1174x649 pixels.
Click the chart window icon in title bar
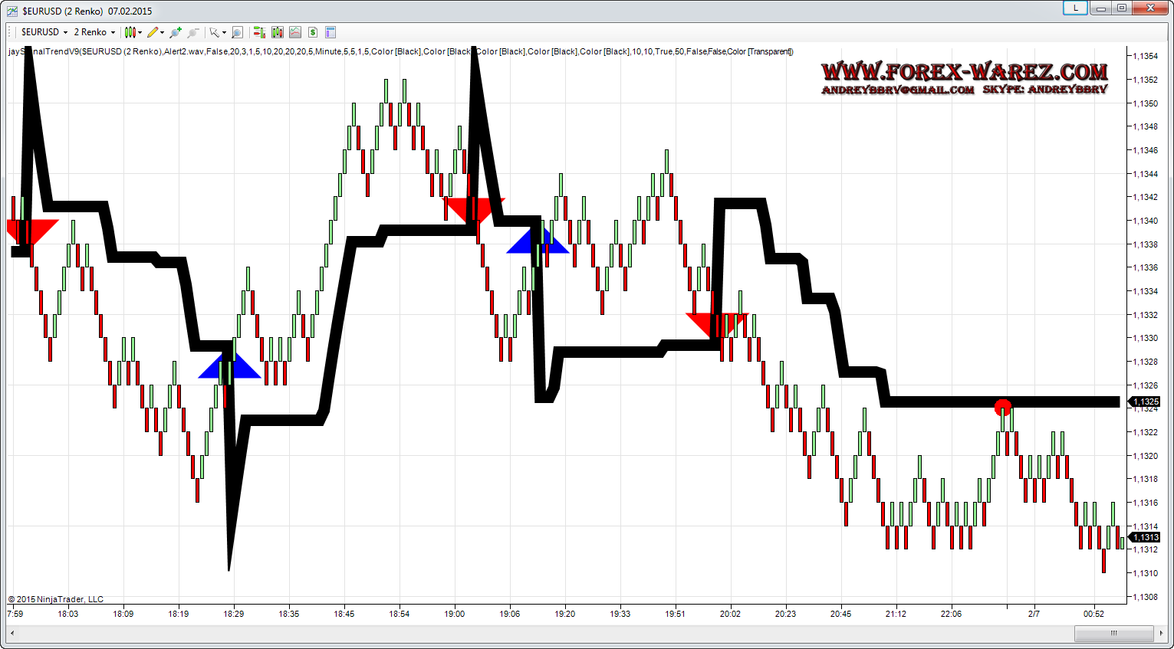[12, 11]
